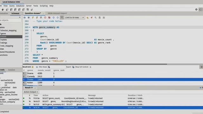Toggle sidebar panel visibility at top right

point(200,9)
